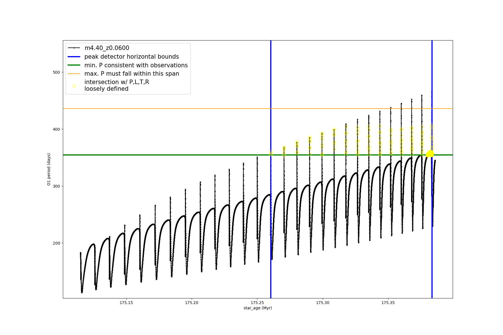This screenshot has height=335, width=503.
Task: Click the 175.35 x-axis tick label
Action: [x=388, y=303]
